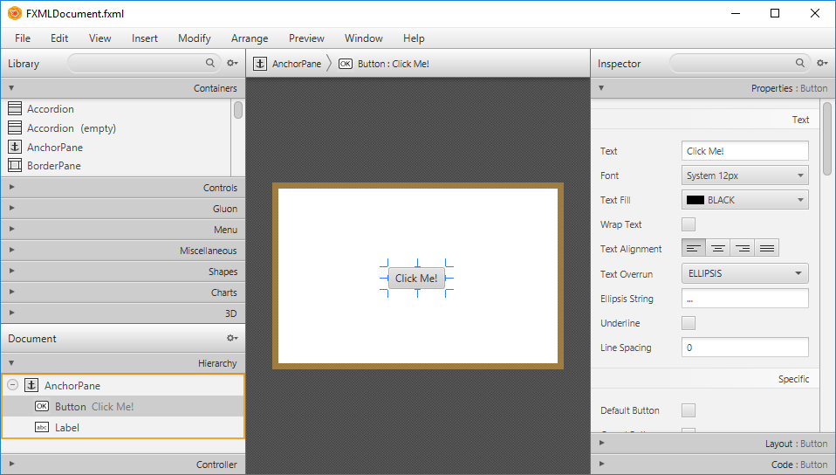836x475 pixels.
Task: Click the Label icon in the Hierarchy
Action: click(42, 428)
